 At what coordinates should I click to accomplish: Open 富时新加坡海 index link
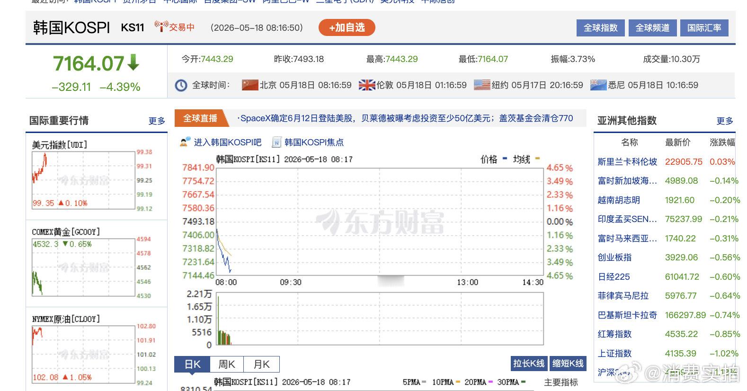(627, 181)
